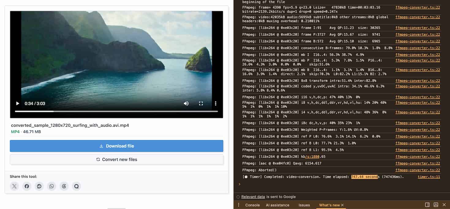Mute the video using the speaker icon
The width and height of the screenshot is (450, 209).
(186, 103)
